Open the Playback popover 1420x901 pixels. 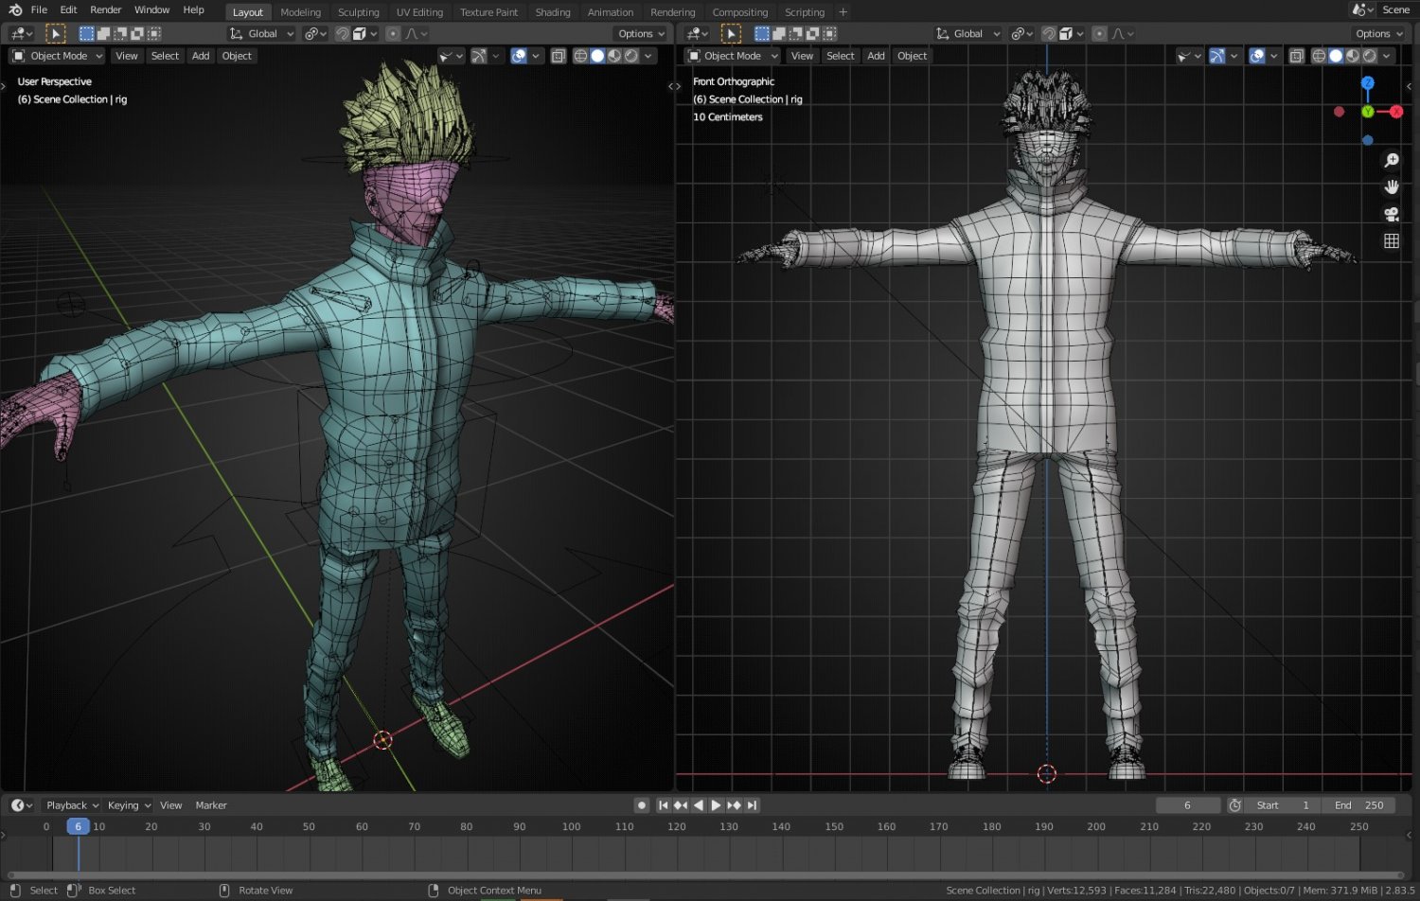[x=72, y=805]
